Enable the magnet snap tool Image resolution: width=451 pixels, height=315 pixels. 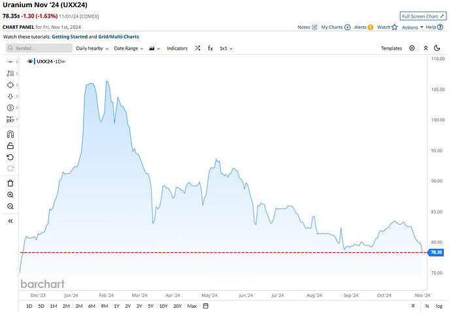click(x=10, y=134)
